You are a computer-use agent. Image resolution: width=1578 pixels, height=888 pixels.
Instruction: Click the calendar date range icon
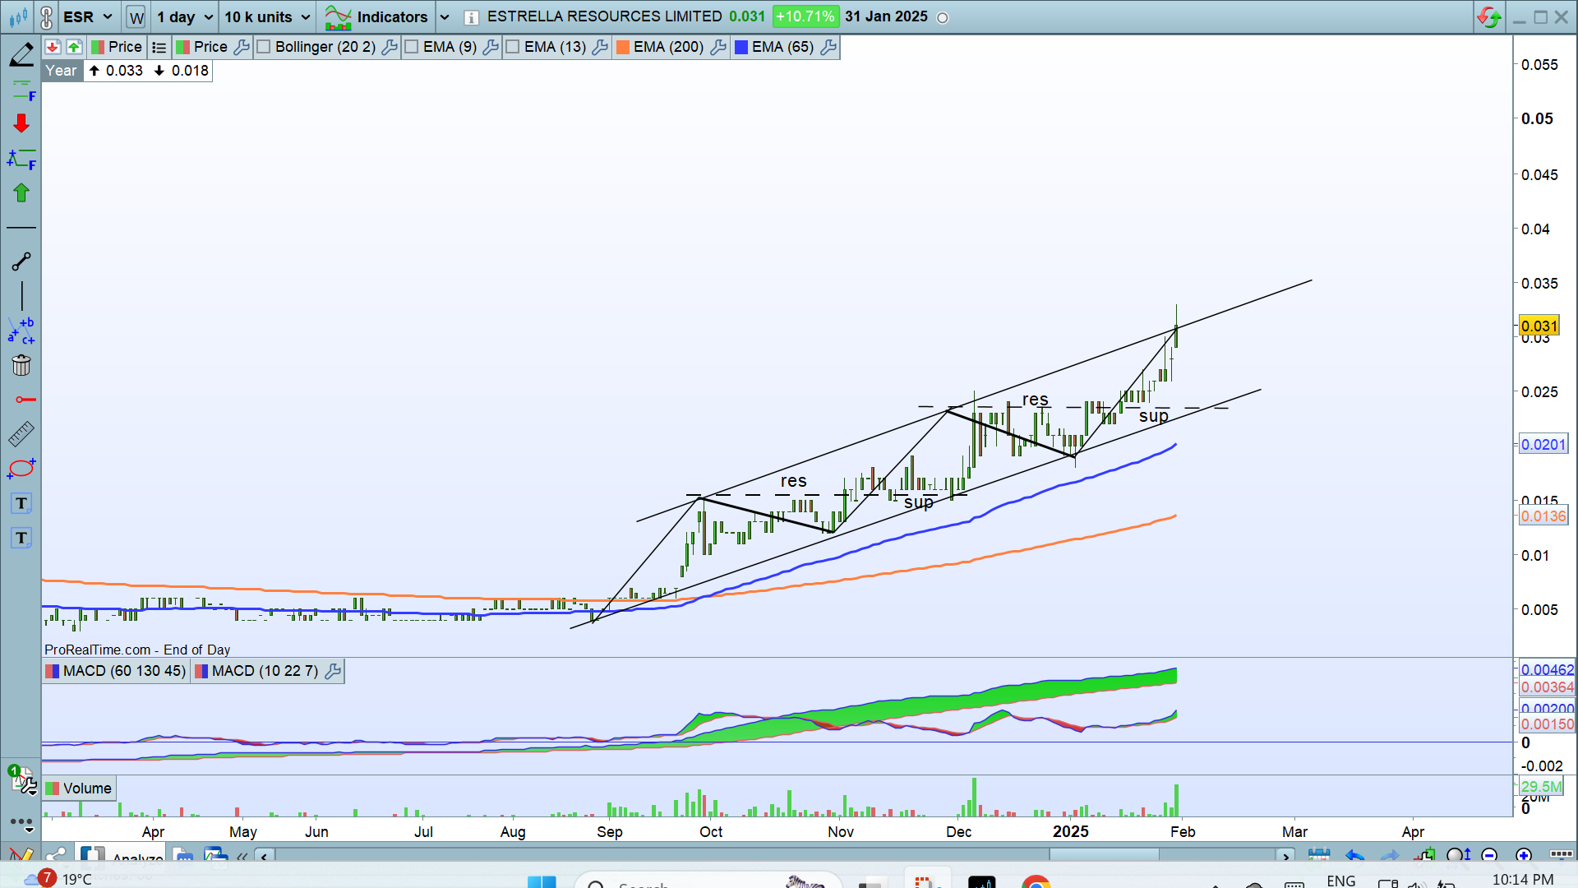click(x=1319, y=855)
